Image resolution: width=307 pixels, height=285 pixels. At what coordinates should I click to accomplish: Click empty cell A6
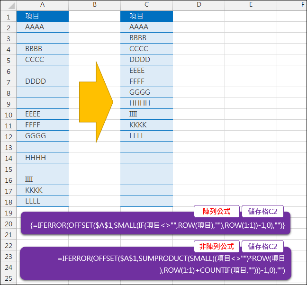(x=43, y=71)
